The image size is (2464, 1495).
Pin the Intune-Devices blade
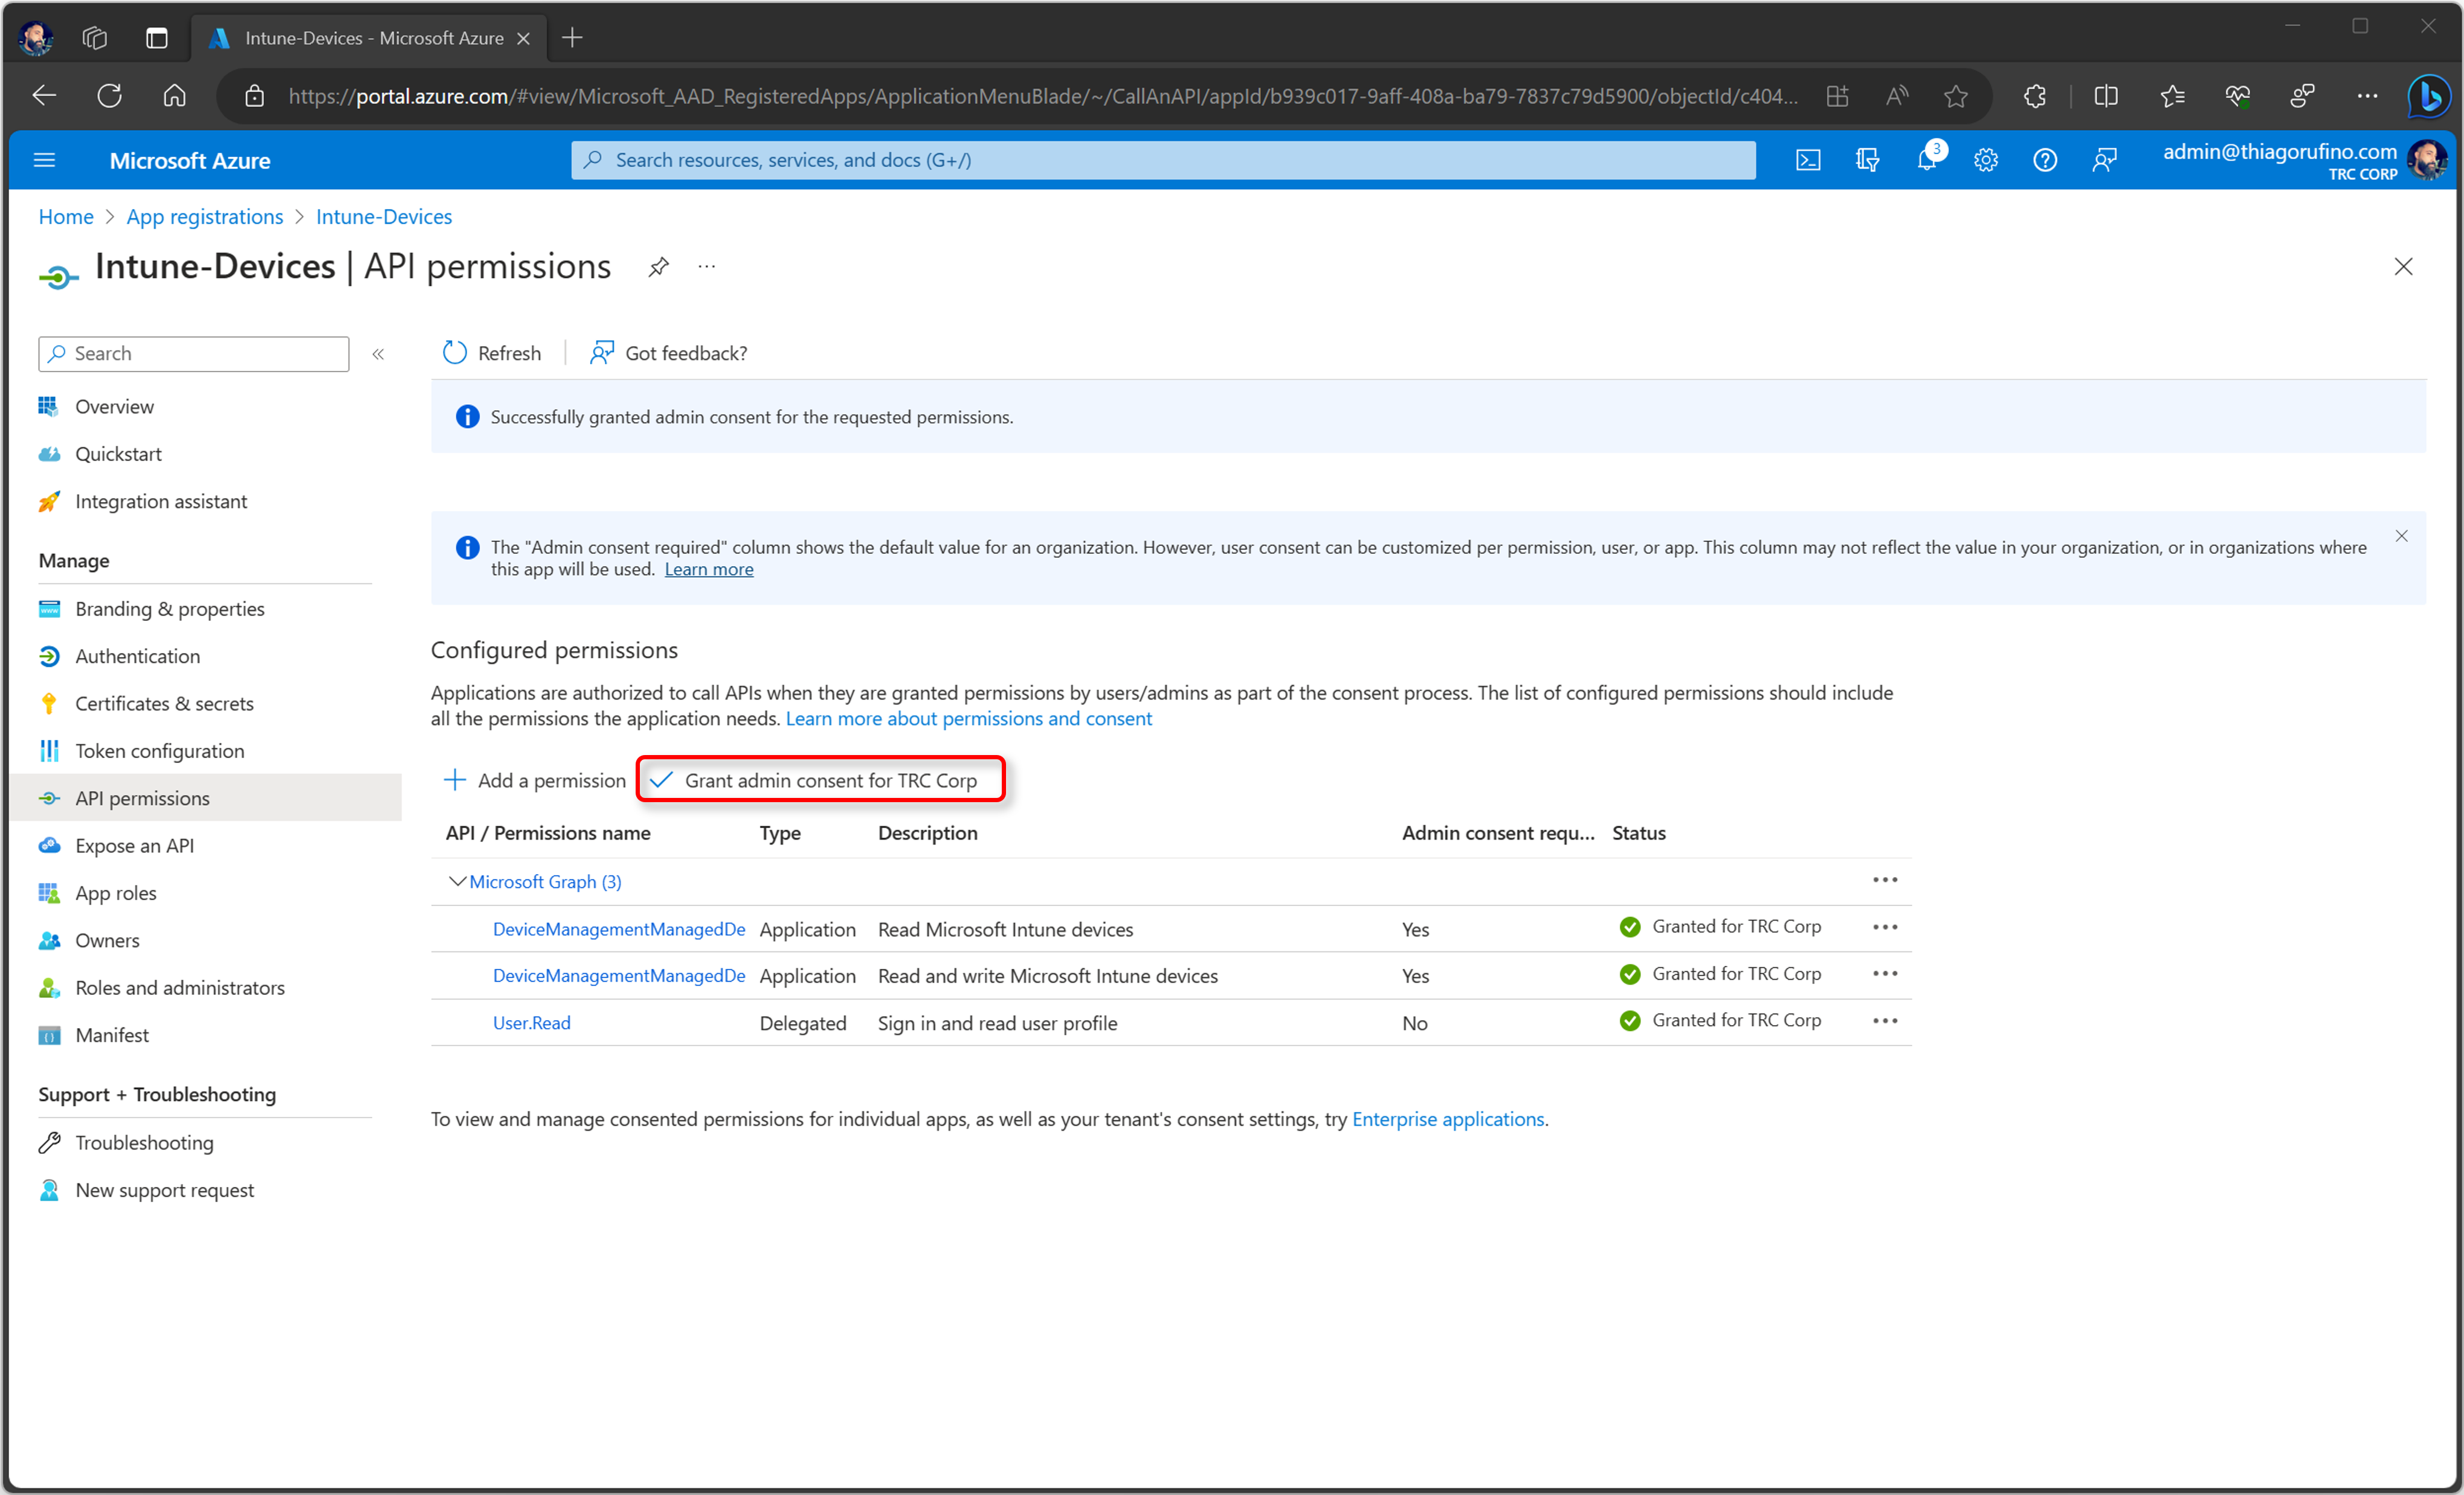(658, 267)
